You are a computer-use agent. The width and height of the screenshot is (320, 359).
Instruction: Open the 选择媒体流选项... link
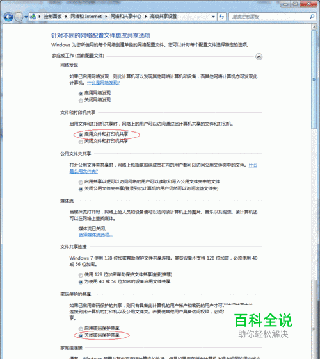95,235
